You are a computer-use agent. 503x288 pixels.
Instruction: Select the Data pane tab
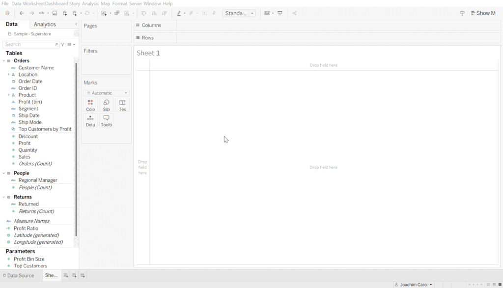12,24
